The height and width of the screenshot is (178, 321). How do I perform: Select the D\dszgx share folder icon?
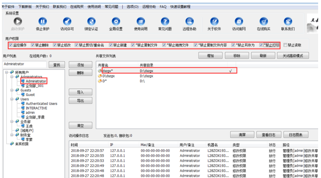100,76
